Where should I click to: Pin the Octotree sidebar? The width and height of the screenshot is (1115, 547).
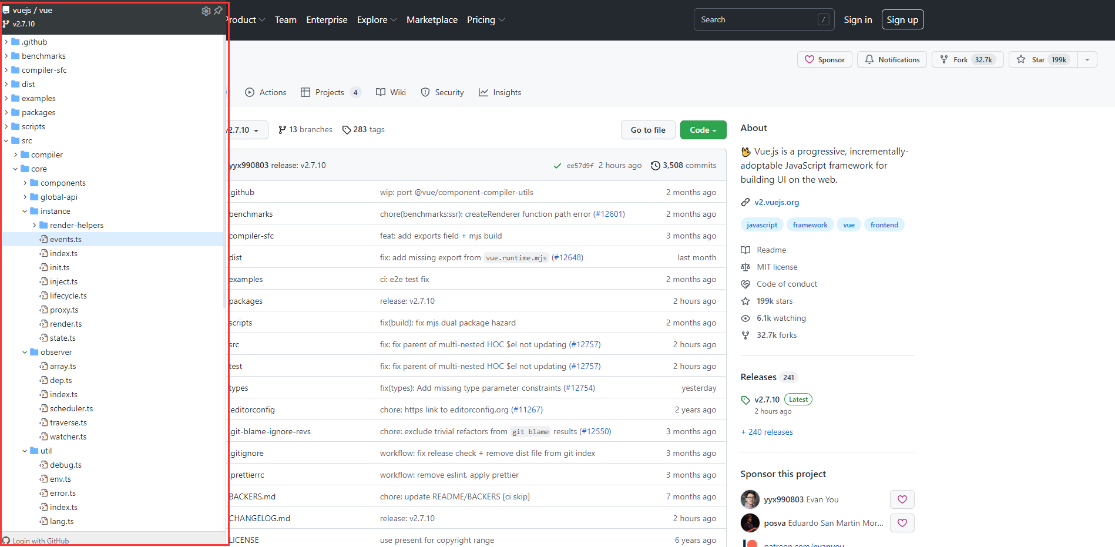point(218,11)
